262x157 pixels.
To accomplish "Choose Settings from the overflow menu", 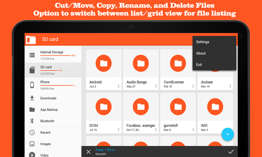I will [202, 42].
